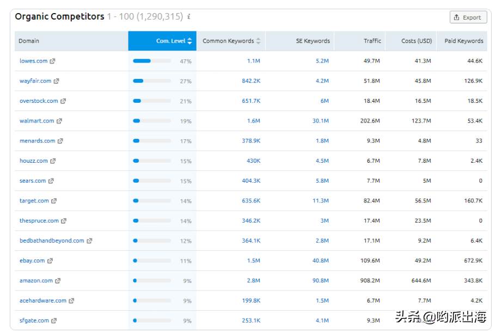
Task: Open external link icon next to lowes.com
Action: (x=52, y=61)
